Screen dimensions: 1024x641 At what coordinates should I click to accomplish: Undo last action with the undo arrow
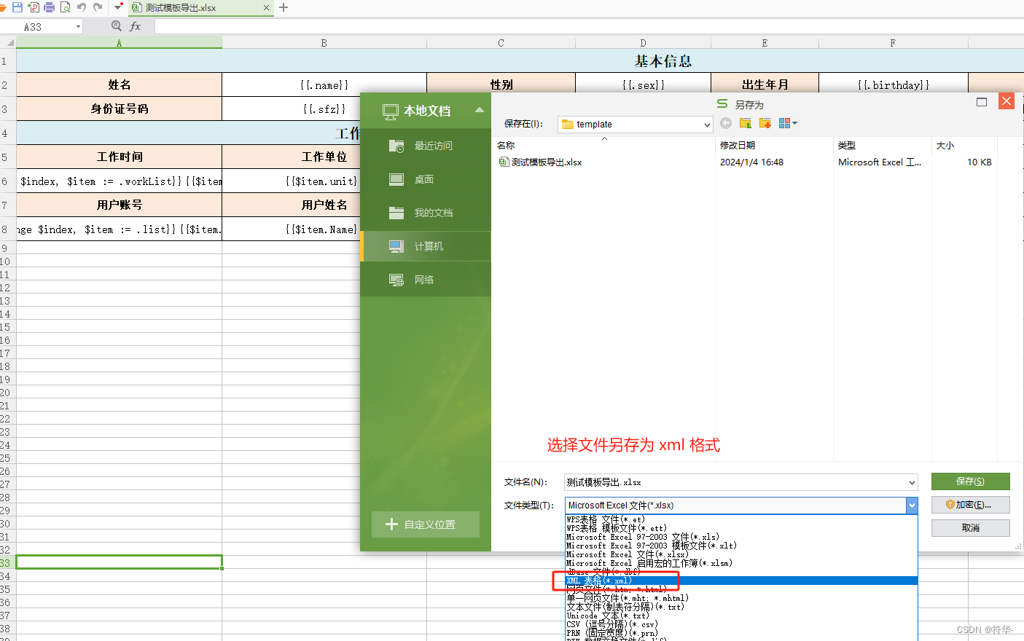tap(82, 7)
